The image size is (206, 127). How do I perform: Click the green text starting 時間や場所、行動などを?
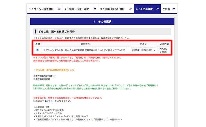(96, 86)
